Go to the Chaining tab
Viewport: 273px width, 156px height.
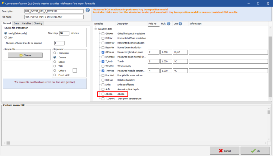point(38,24)
